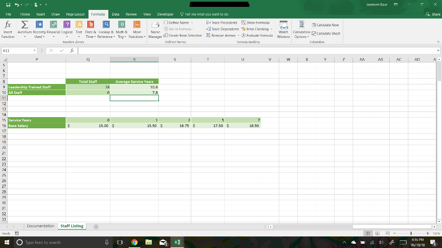The image size is (442, 248).
Task: Click Trace Dependents
Action: click(x=222, y=29)
